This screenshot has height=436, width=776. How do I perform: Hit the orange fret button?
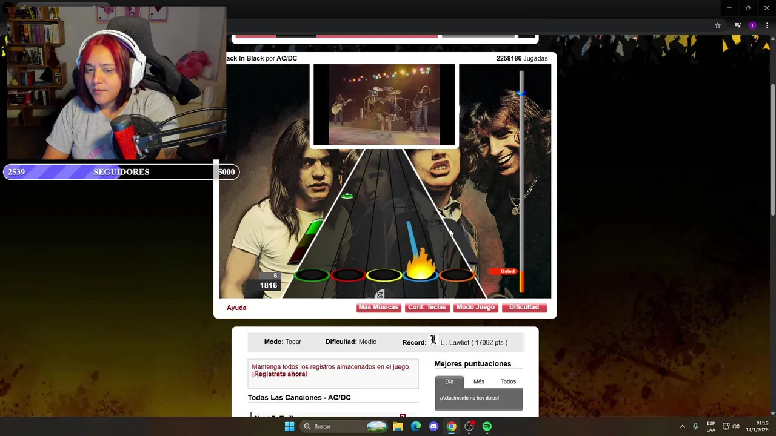tap(457, 276)
